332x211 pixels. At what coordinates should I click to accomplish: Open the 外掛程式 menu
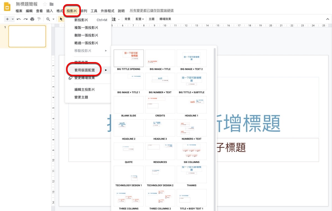point(108,11)
